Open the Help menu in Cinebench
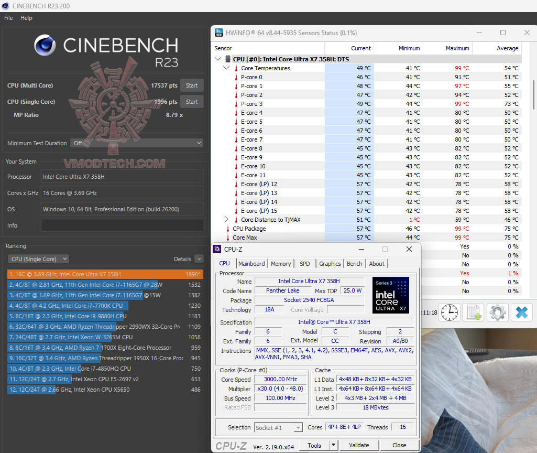537x453 pixels. pos(26,18)
